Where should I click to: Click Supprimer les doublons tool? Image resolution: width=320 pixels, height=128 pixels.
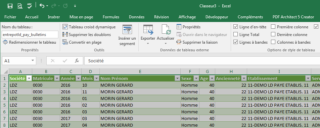pyautogui.click(x=87, y=35)
